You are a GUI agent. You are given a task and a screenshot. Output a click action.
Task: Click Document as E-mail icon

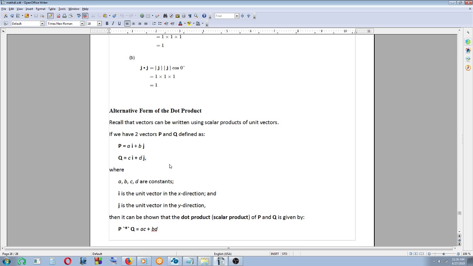pos(42,16)
